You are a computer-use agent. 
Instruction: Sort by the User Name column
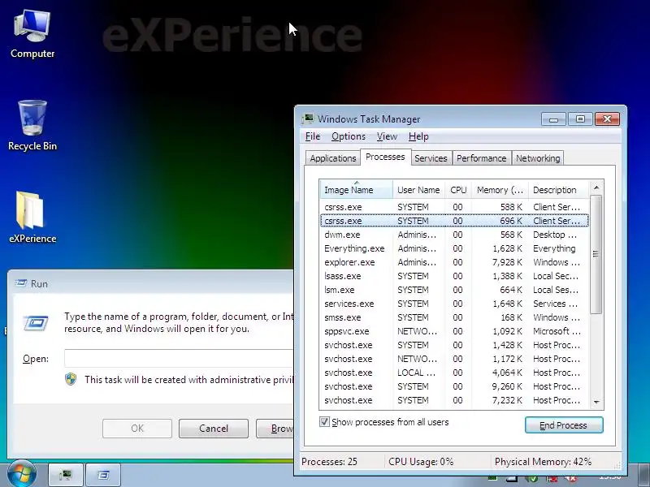pyautogui.click(x=418, y=190)
